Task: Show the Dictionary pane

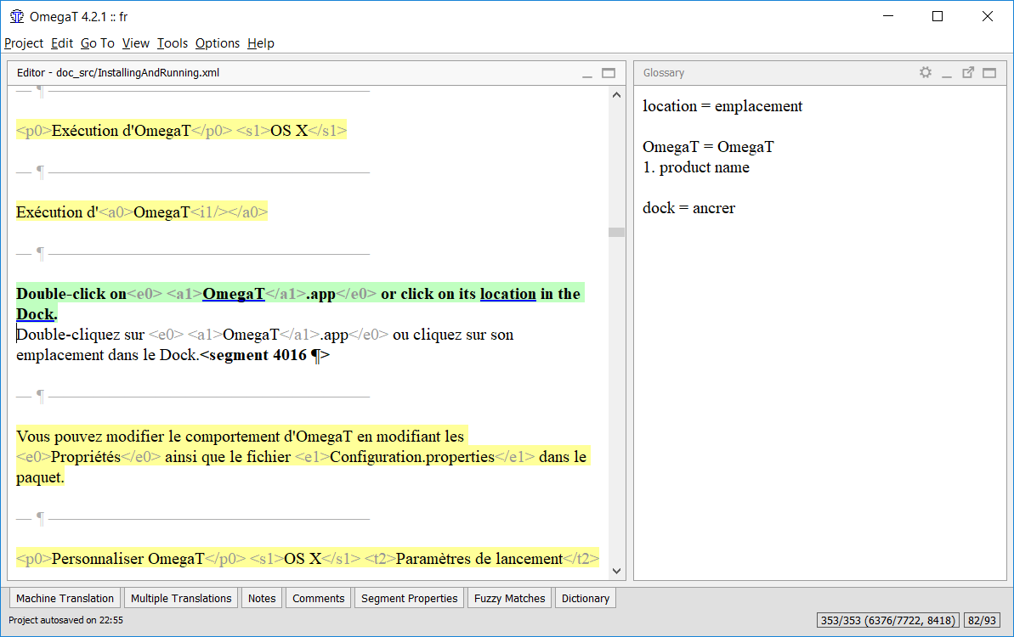Action: pyautogui.click(x=586, y=598)
